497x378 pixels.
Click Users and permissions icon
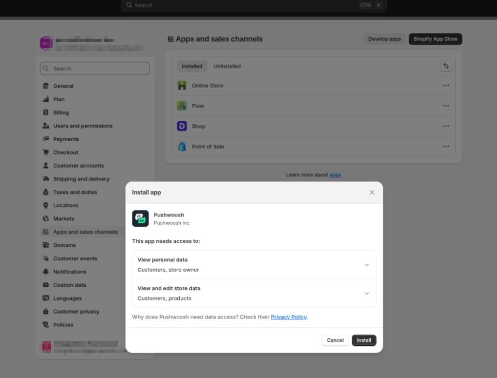point(45,126)
